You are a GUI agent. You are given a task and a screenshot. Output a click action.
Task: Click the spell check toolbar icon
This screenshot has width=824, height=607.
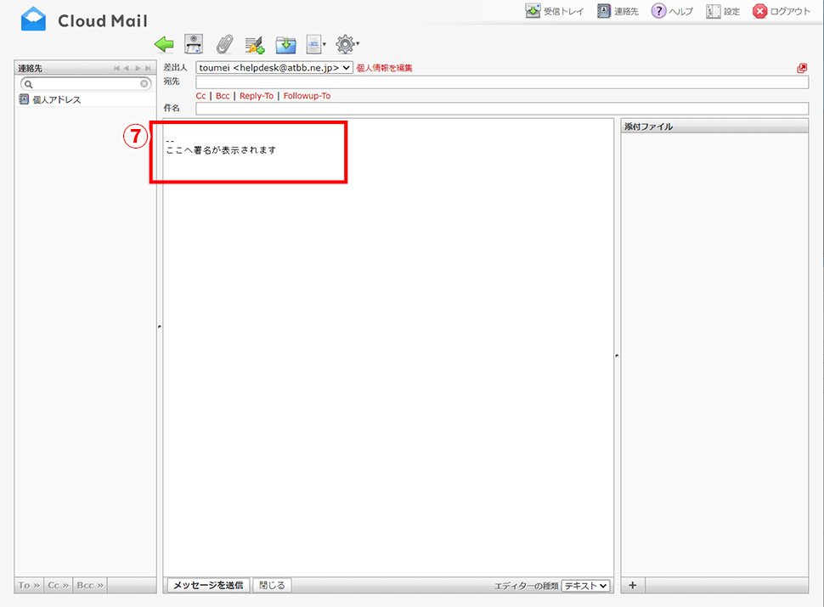point(194,44)
